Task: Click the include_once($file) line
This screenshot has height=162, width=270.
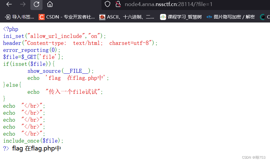Action: 33,141
